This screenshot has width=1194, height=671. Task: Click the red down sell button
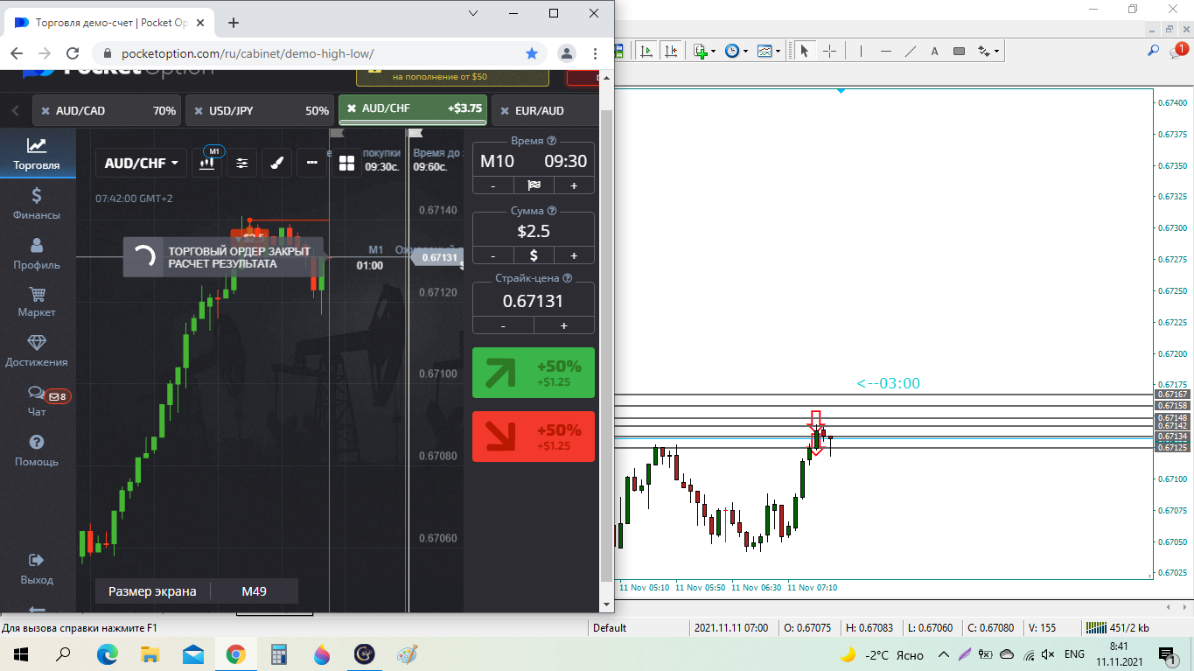point(534,436)
